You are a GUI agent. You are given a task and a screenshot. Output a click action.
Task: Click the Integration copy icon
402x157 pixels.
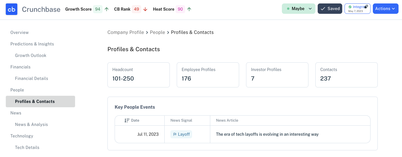(366, 7)
